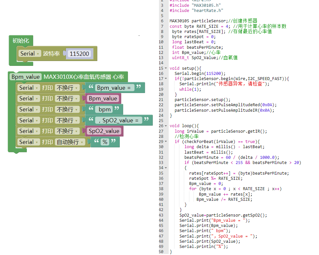This screenshot has width=319, height=255.
Task: Select the MAX3010X心率血氧传感器 block header
Action: 84,77
